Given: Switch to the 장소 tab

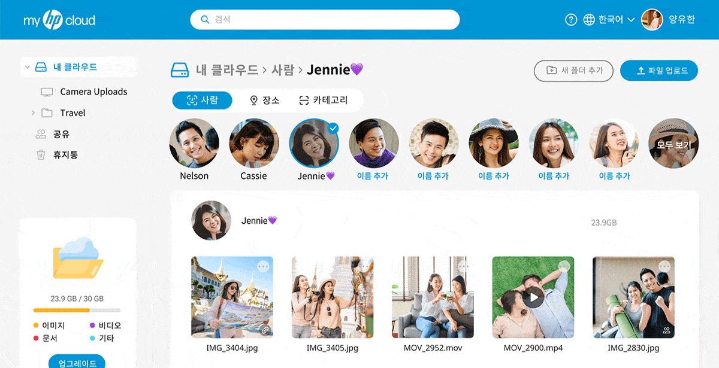Looking at the screenshot, I should (265, 101).
